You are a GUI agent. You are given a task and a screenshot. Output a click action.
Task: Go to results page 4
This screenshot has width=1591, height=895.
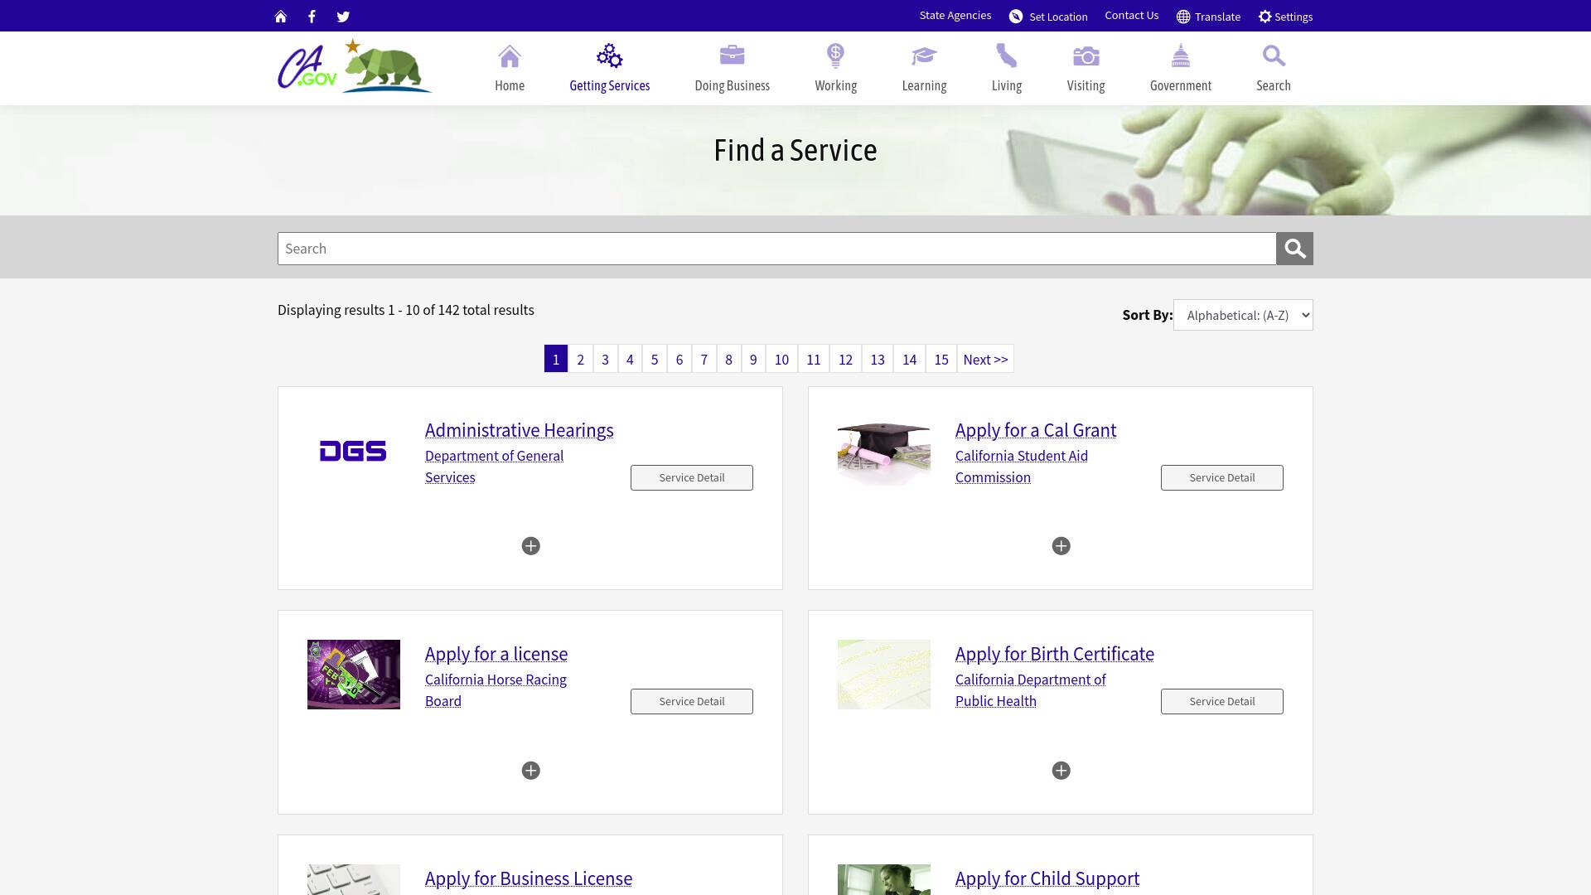coord(630,359)
